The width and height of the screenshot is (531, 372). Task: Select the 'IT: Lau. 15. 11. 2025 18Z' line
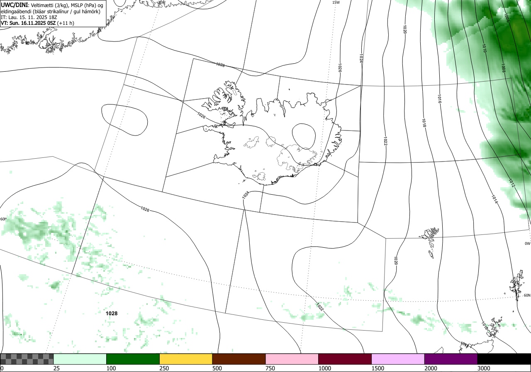click(x=30, y=17)
